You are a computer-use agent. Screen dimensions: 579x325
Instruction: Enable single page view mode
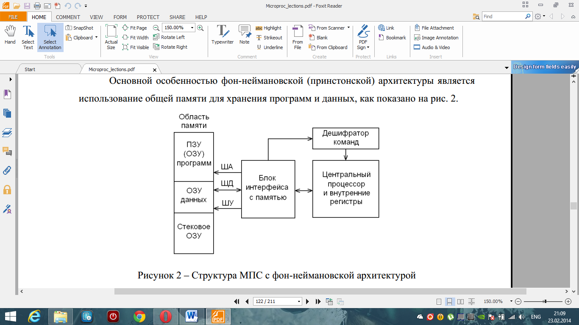tap(439, 302)
